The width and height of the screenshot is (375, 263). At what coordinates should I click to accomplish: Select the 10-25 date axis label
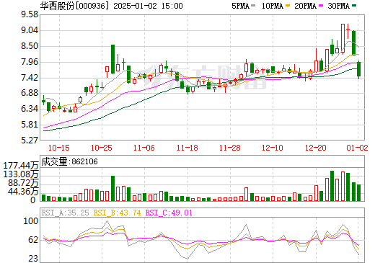click(x=102, y=148)
